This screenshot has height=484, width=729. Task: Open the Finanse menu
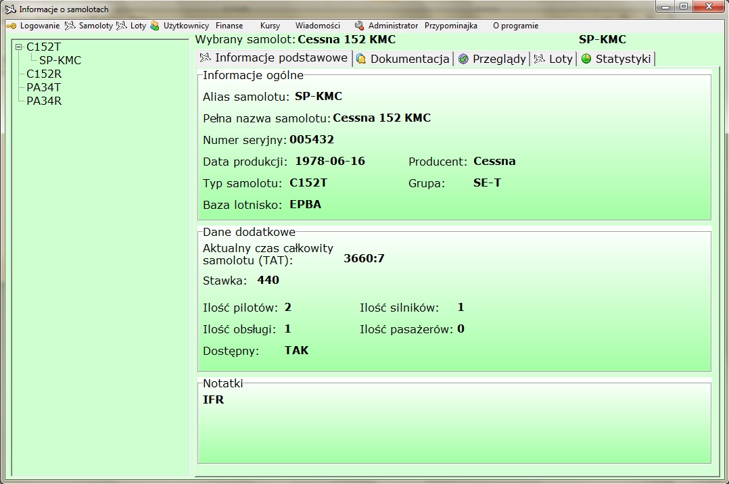pos(229,26)
